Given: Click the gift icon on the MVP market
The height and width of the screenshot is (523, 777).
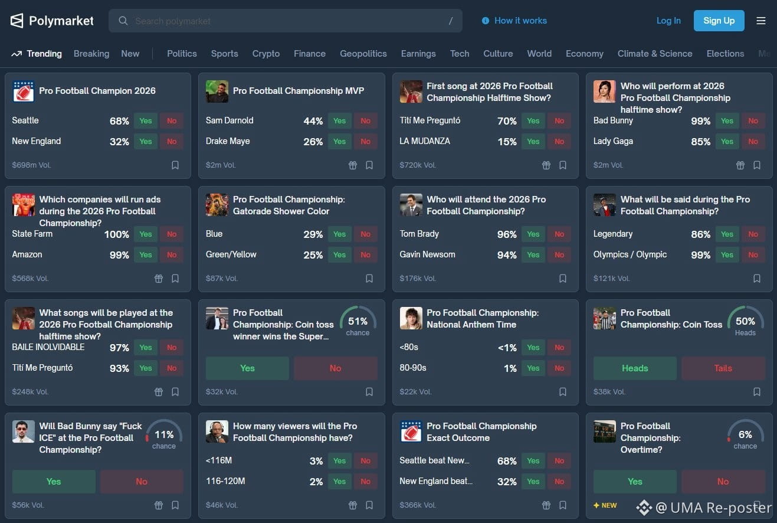Looking at the screenshot, I should coord(353,165).
